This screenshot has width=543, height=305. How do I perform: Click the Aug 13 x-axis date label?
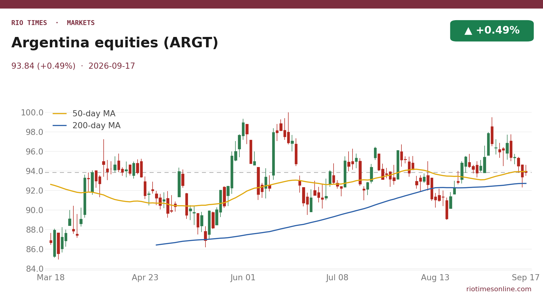pyautogui.click(x=435, y=278)
